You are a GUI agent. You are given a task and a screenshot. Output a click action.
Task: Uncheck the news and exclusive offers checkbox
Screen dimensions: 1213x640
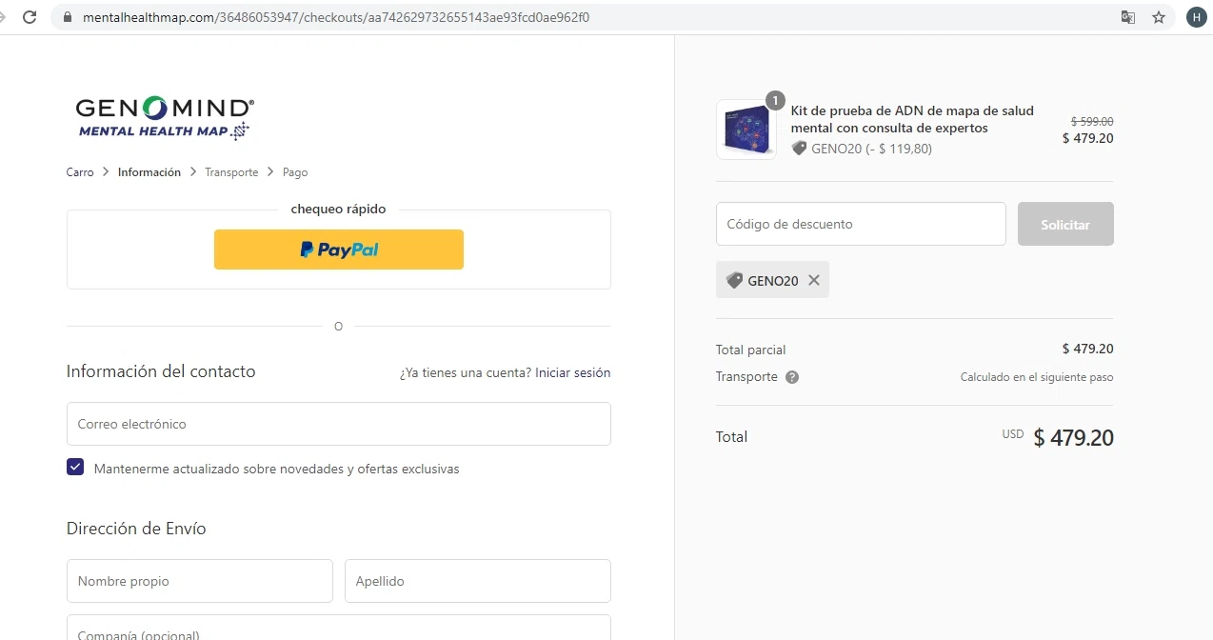(75, 468)
